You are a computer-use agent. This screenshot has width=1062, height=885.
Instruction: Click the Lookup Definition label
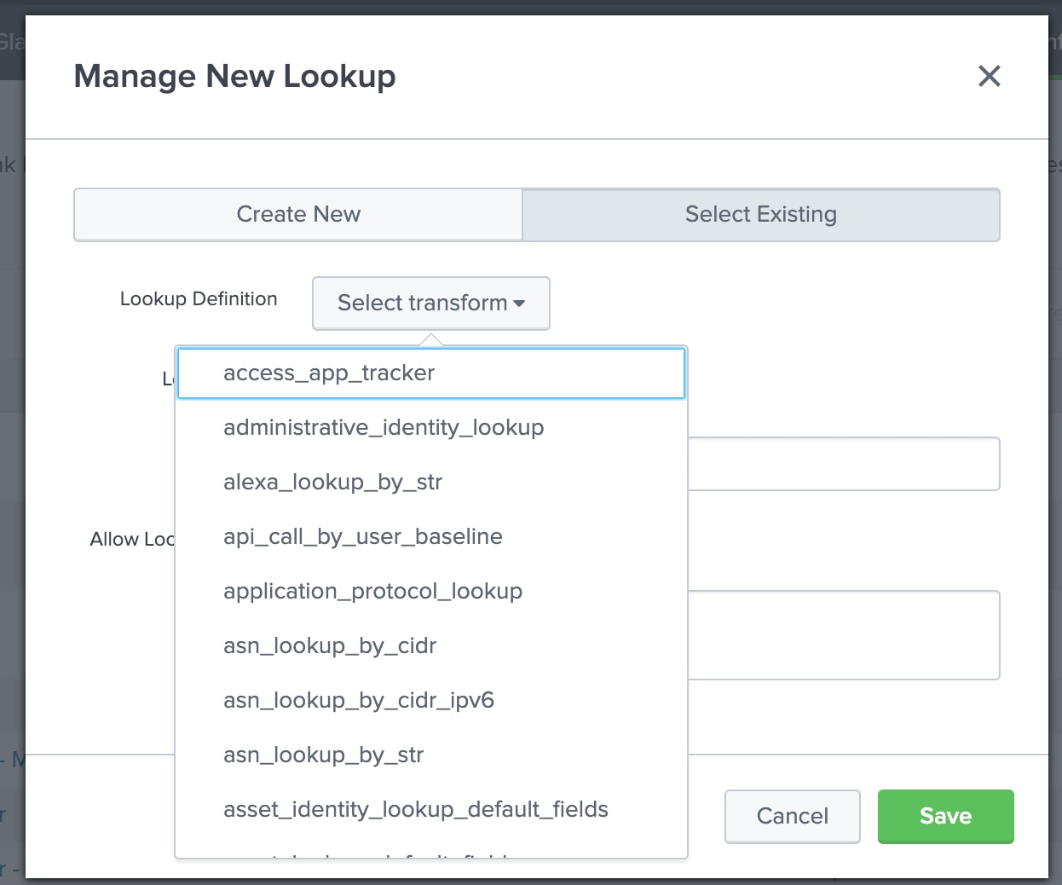(x=199, y=298)
